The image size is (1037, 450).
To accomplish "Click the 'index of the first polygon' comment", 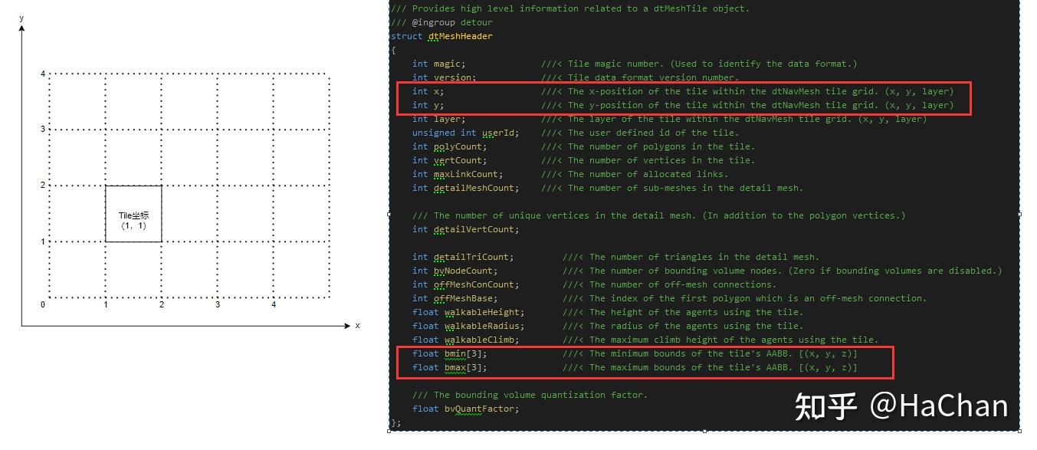I will [744, 298].
